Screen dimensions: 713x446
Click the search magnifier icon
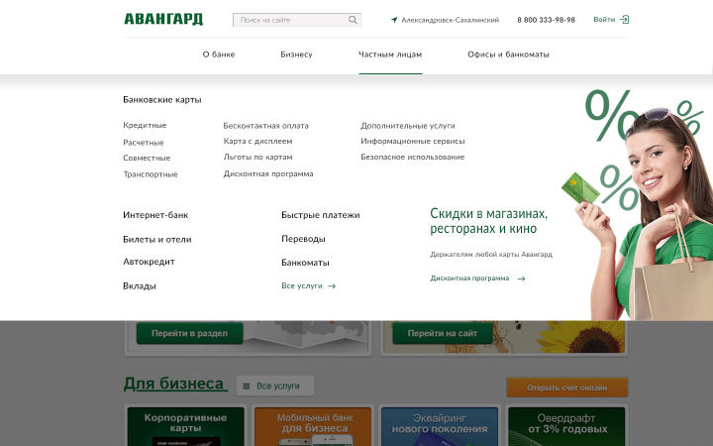tap(353, 20)
